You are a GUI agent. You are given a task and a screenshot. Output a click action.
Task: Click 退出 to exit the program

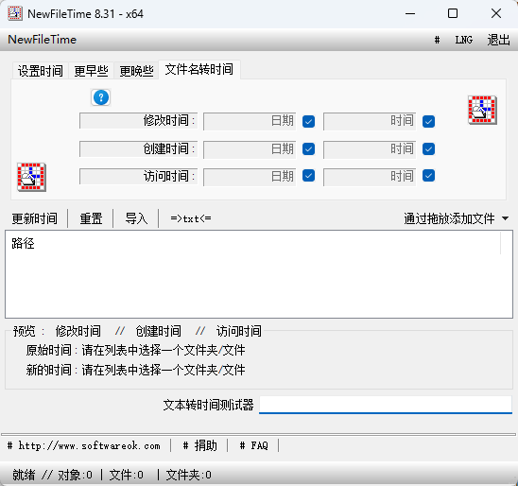[x=498, y=40]
